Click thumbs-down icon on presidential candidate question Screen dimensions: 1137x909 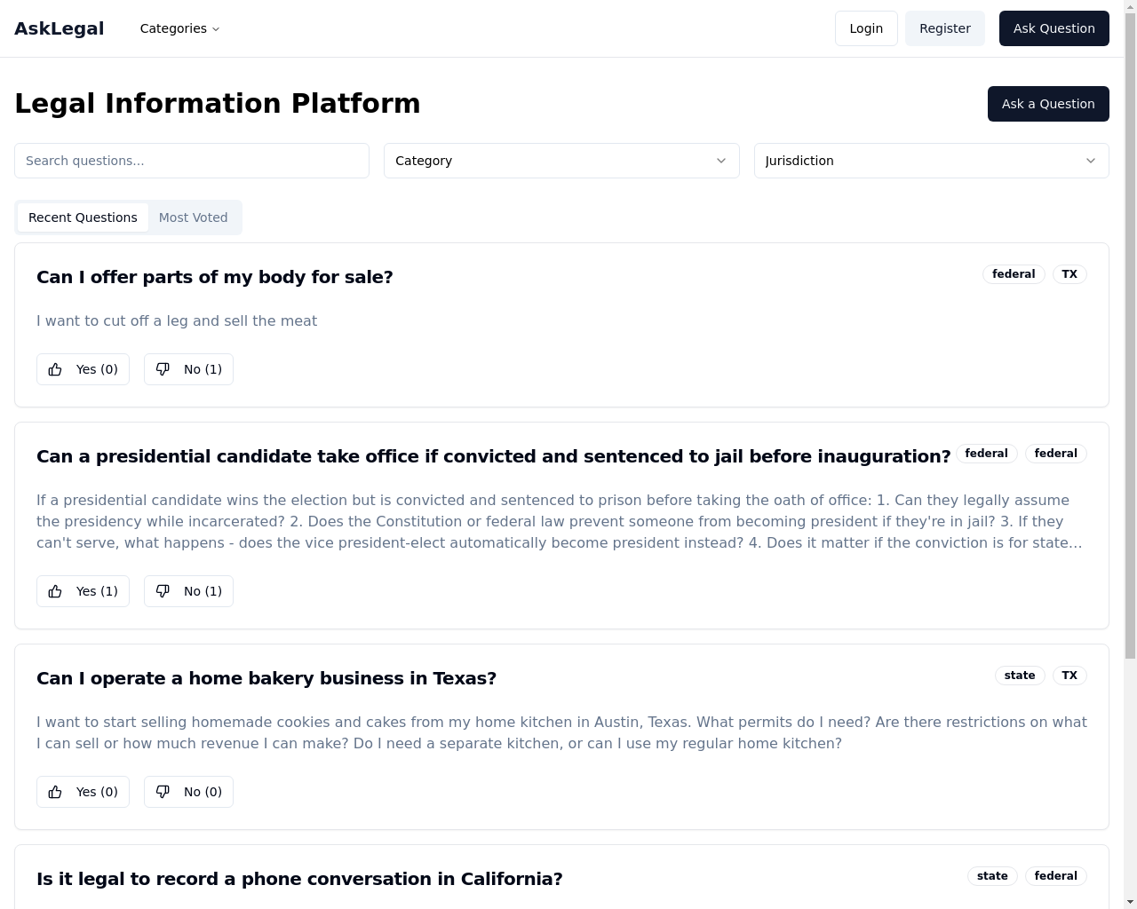pos(163,591)
